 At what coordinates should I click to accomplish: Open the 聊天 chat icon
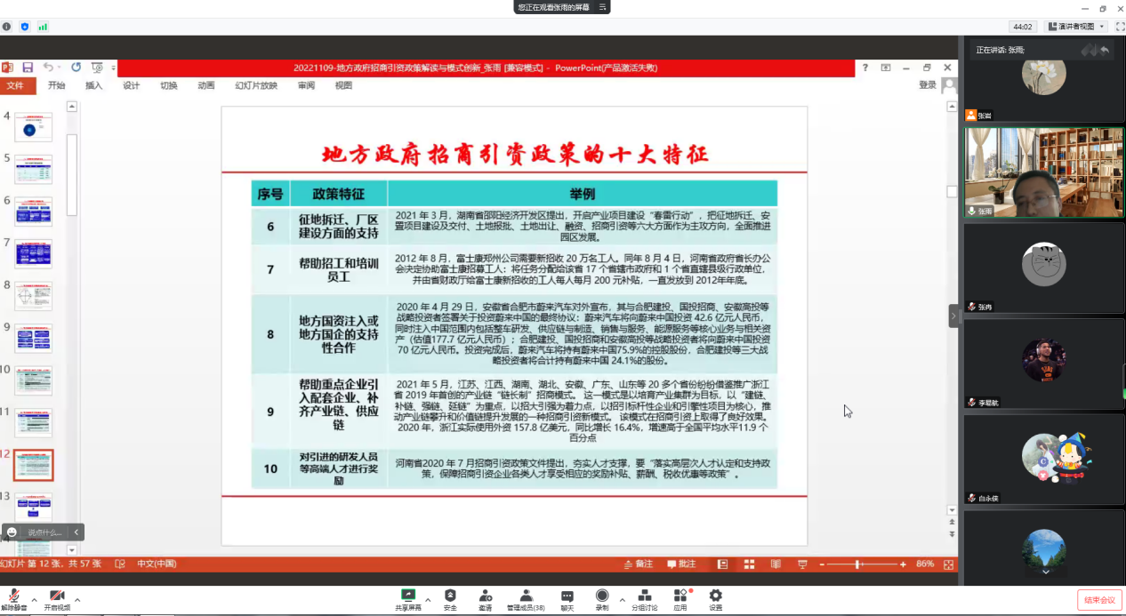pyautogui.click(x=567, y=595)
